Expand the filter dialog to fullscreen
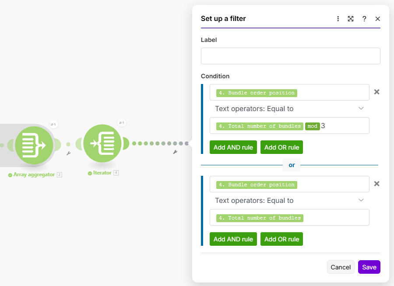 click(351, 19)
